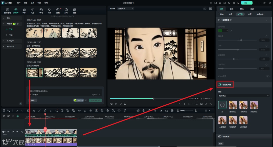This screenshot has height=147, width=273.
Task: Open the 文件 (File) menu
Action: tap(19, 3)
